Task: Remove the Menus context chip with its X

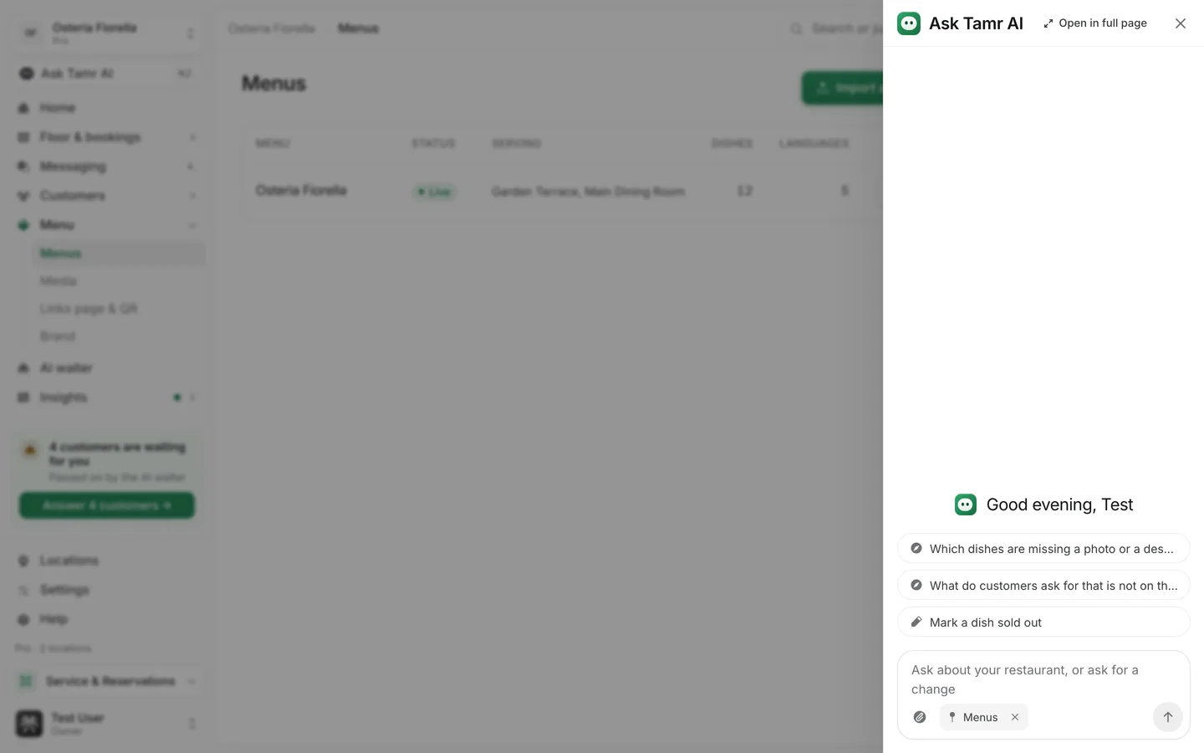Action: tap(1015, 717)
